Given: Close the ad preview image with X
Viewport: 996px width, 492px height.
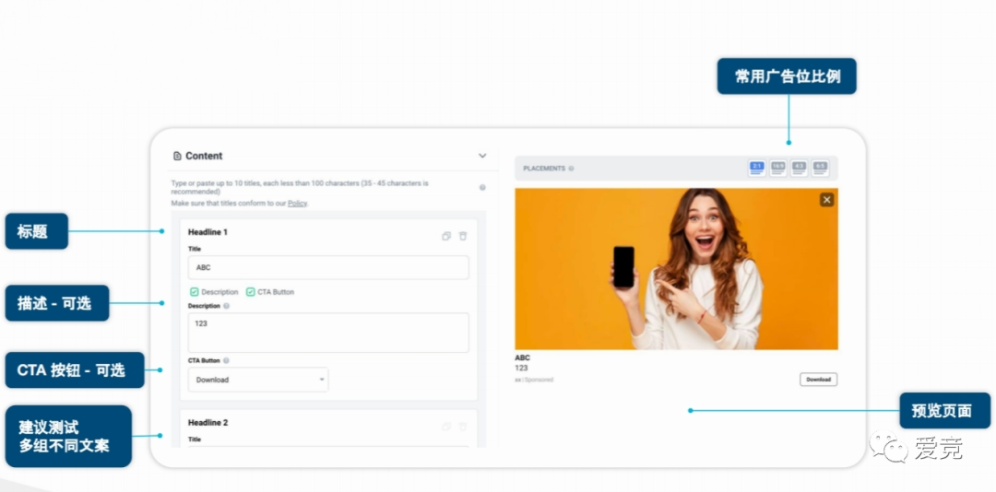Looking at the screenshot, I should tap(826, 200).
